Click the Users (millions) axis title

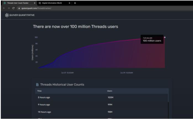[x=32, y=52]
